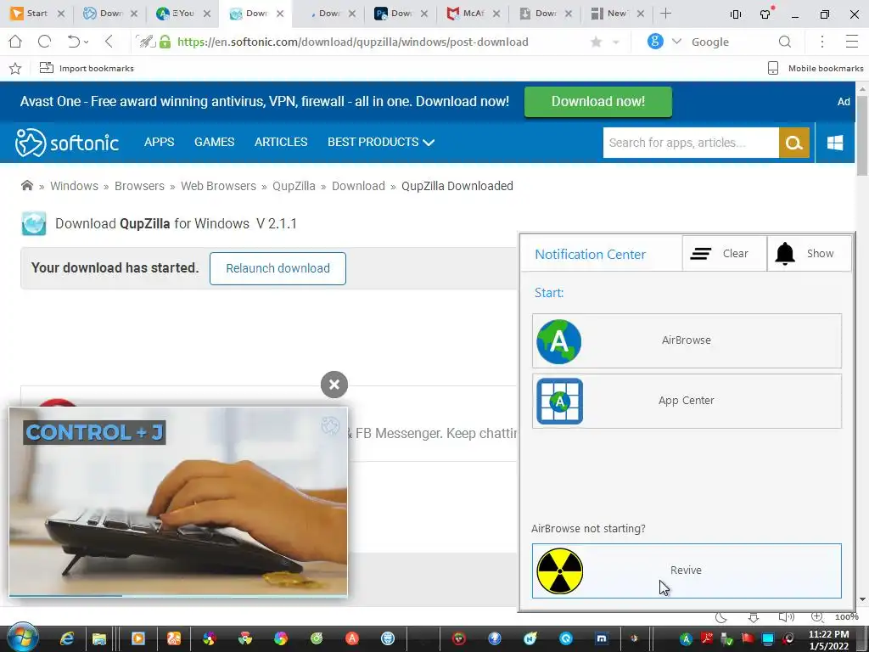
Task: Open Internet Explorer from taskbar
Action: tap(66, 638)
